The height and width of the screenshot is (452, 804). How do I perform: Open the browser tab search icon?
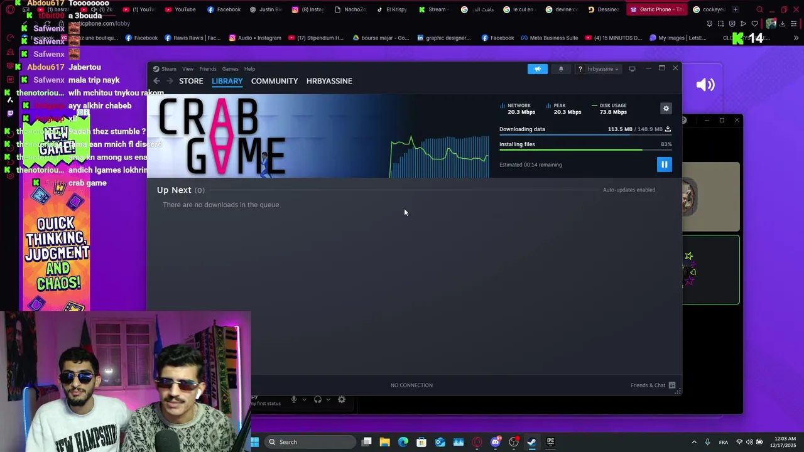coord(759,9)
